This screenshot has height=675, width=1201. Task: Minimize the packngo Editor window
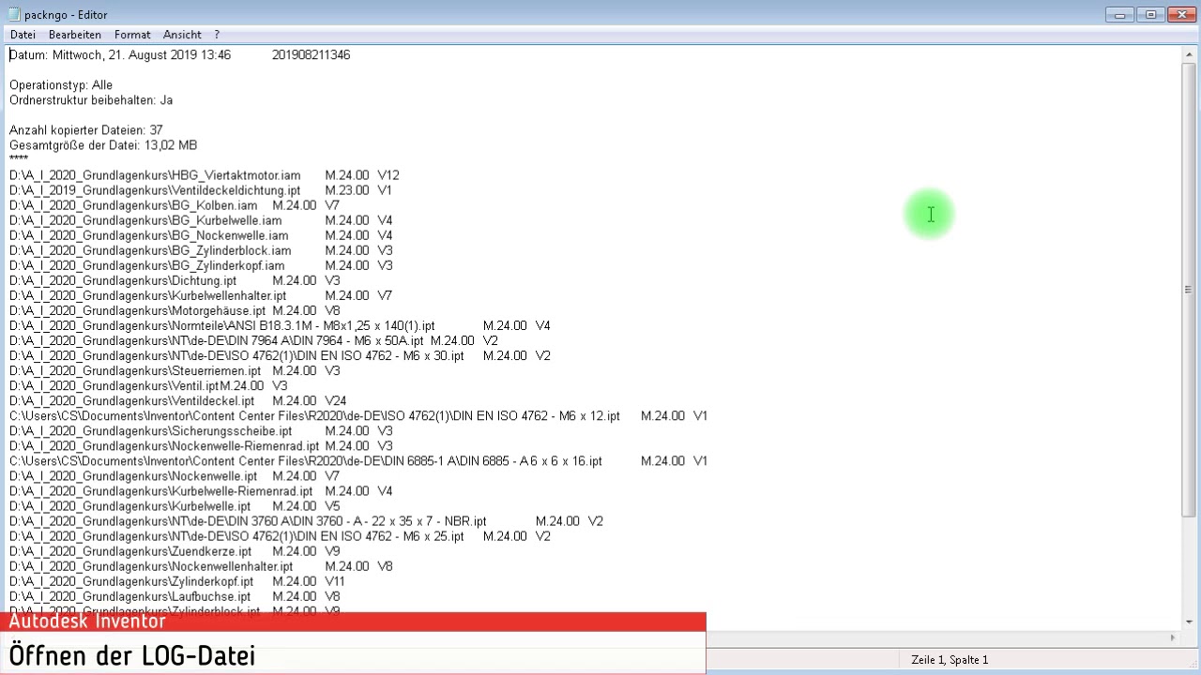tap(1119, 14)
